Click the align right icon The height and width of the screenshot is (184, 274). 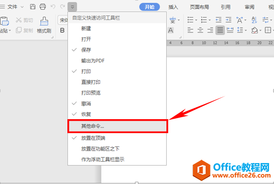pyautogui.click(x=210, y=30)
